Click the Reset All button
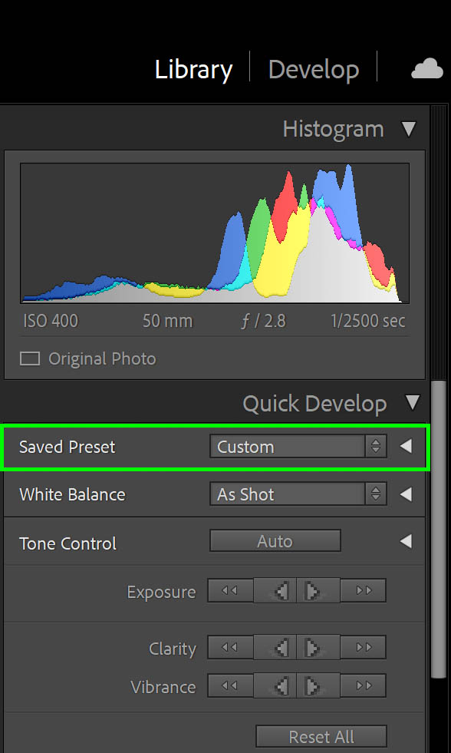The height and width of the screenshot is (753, 451). point(321,737)
